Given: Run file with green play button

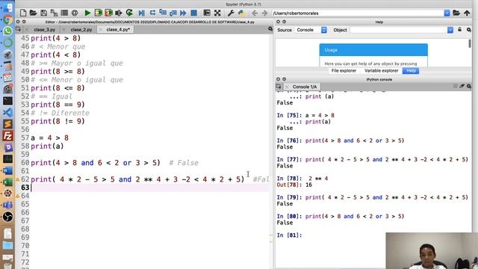Looking at the screenshot, I should (87, 13).
